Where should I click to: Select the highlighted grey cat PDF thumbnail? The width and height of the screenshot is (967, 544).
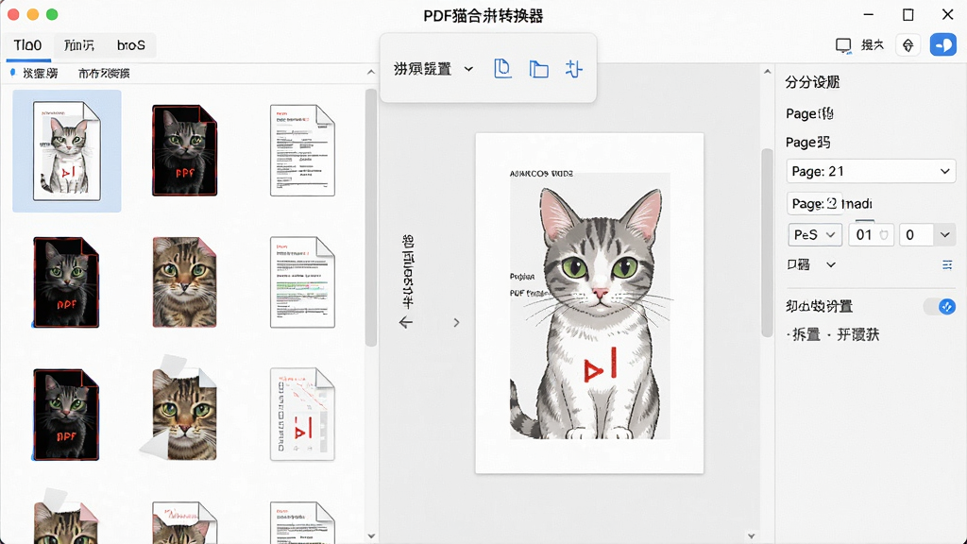pos(67,151)
